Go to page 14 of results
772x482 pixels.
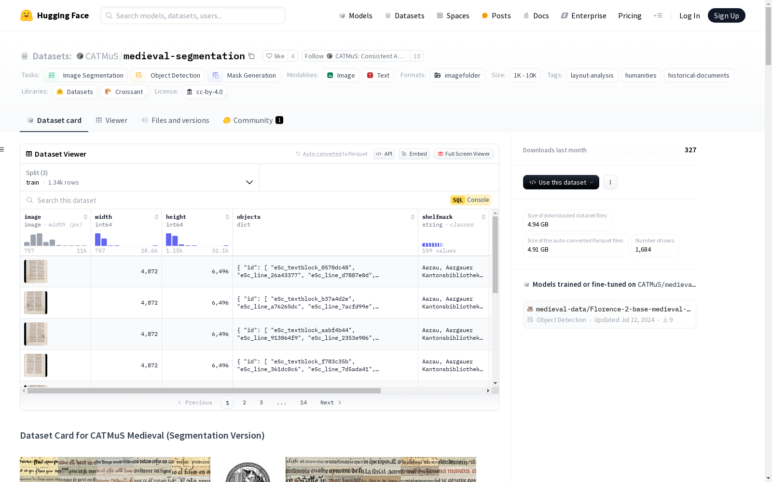(303, 402)
